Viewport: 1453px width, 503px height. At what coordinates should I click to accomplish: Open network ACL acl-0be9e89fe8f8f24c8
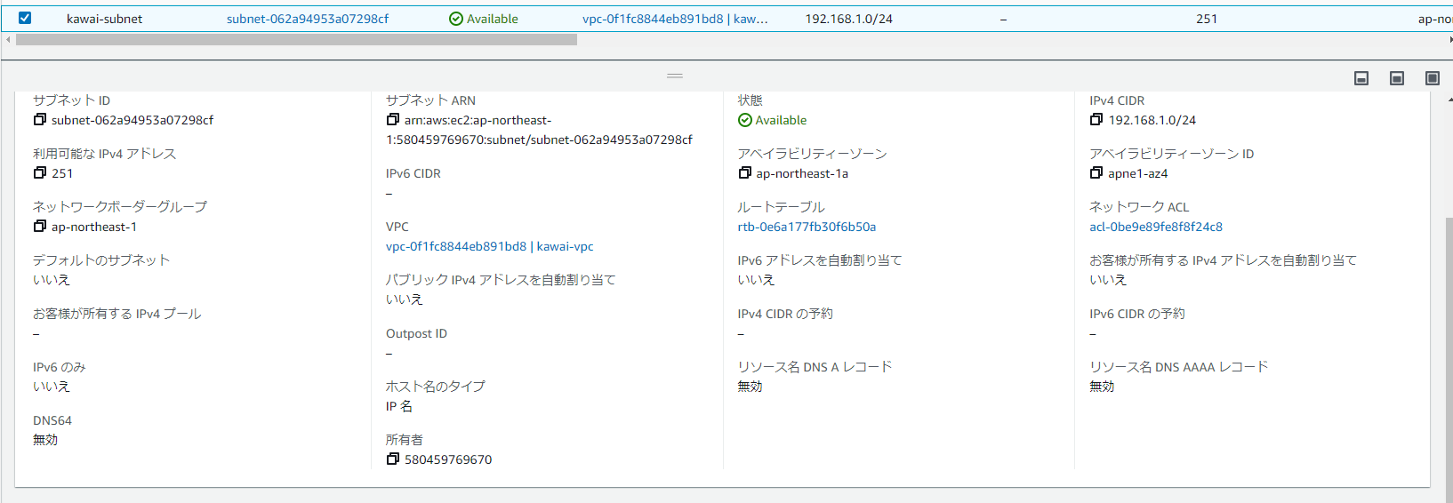(x=1156, y=227)
